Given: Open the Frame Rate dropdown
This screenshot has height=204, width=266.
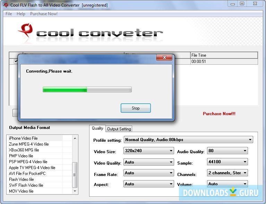Looking at the screenshot, I should pos(149,173).
